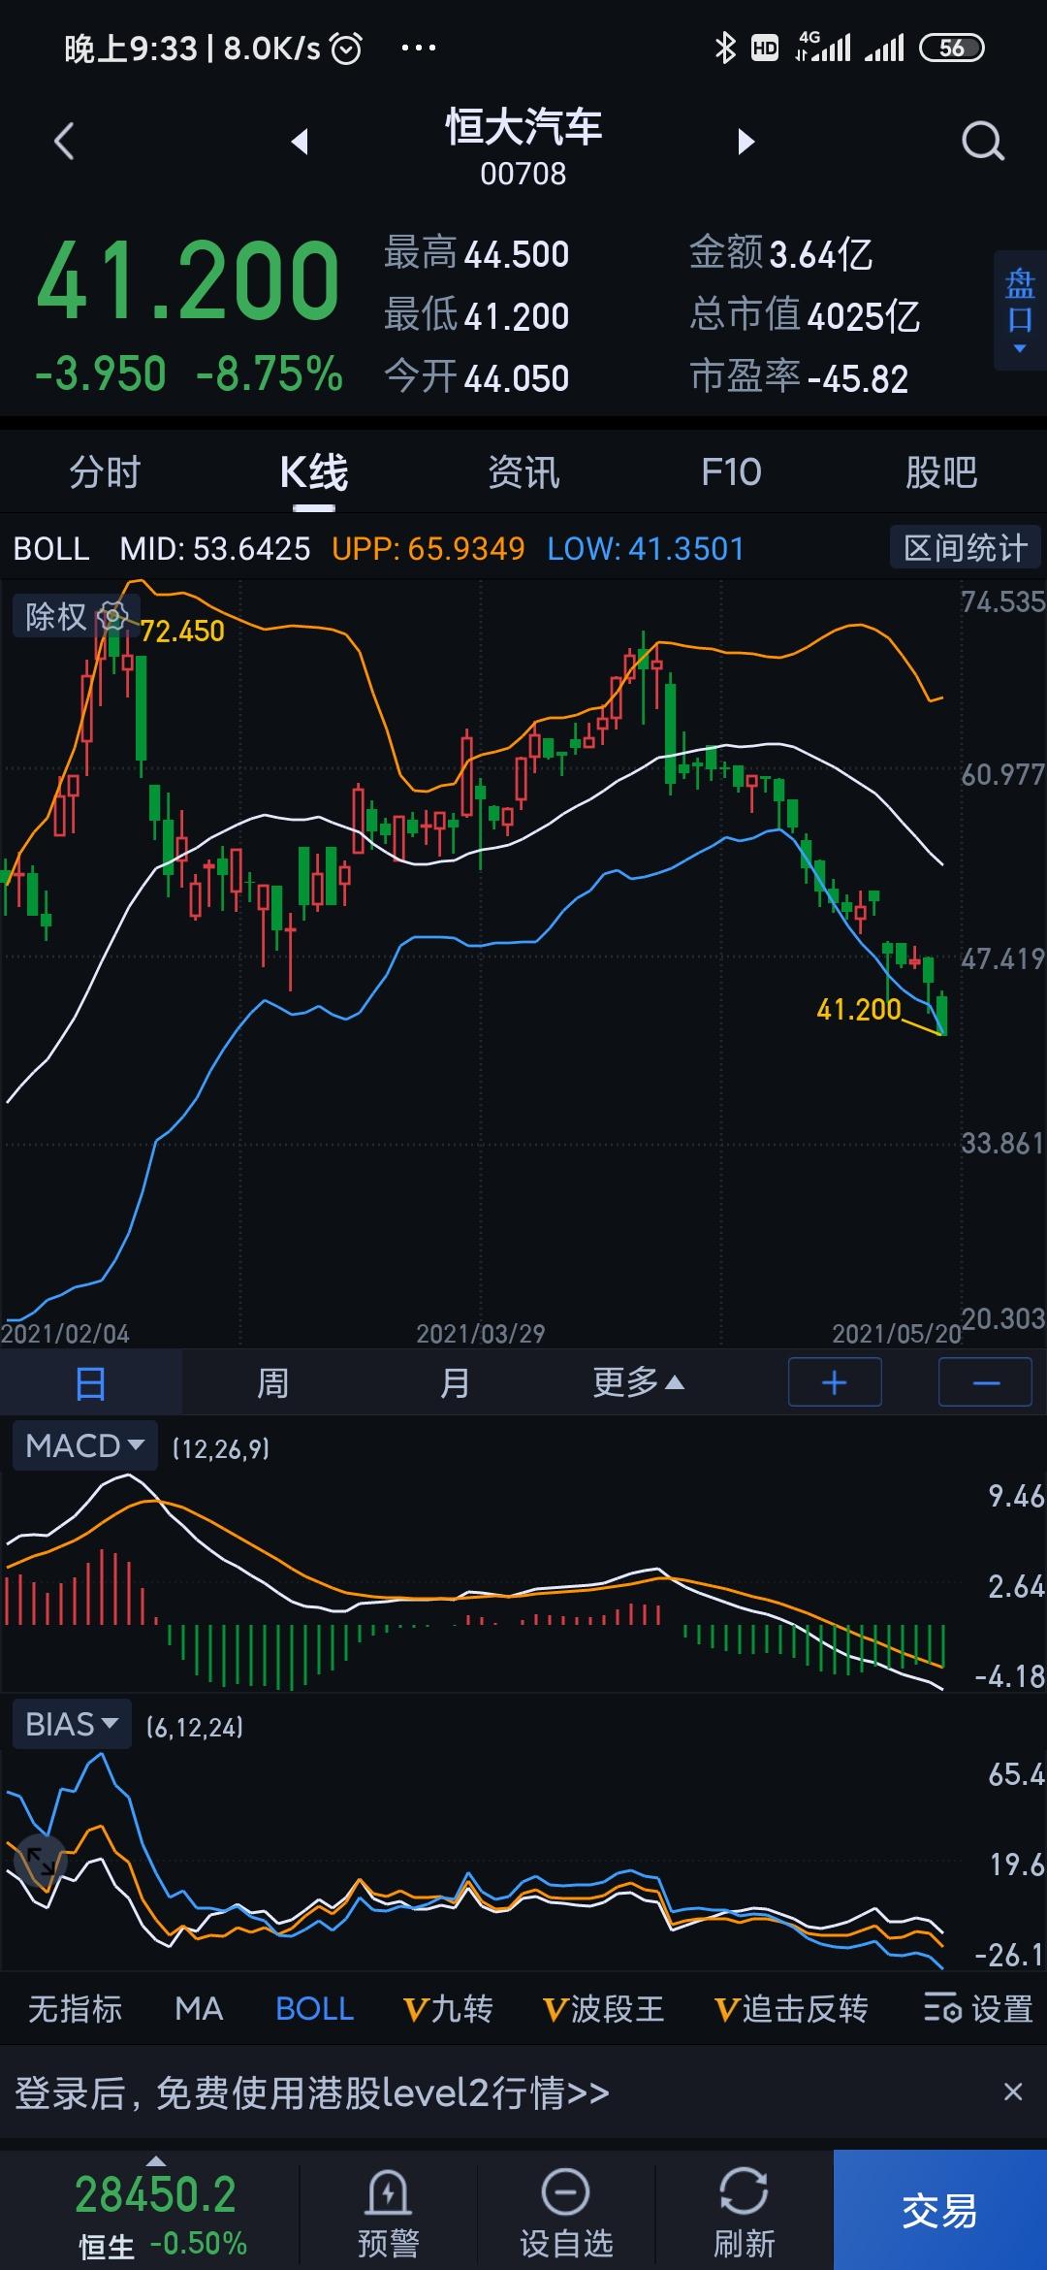
Task: Tap the LOW: 41.3501 value
Action: (646, 549)
